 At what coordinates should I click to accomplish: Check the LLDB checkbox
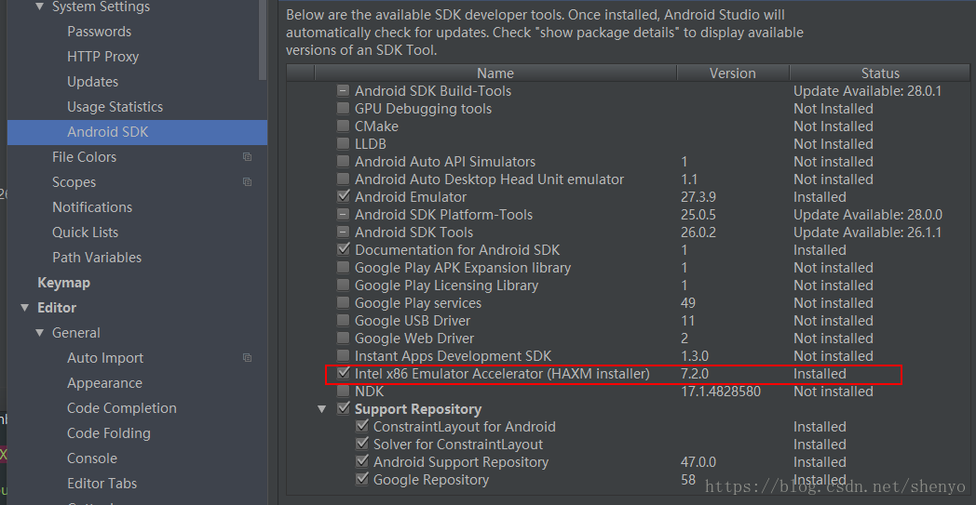click(343, 144)
